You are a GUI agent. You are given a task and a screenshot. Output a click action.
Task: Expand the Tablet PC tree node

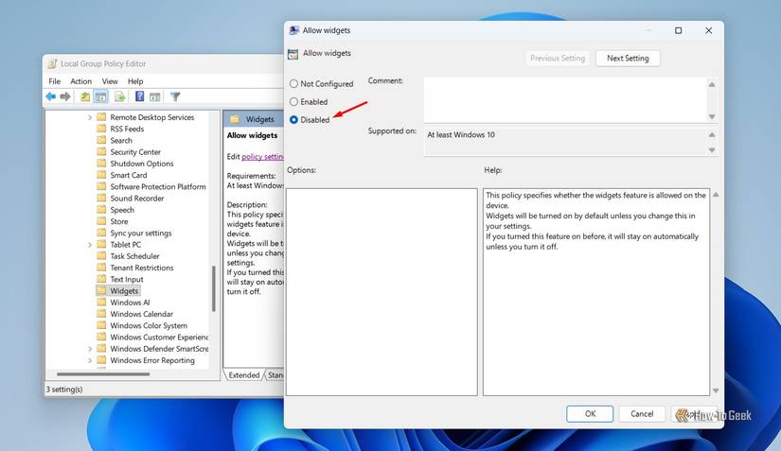(90, 245)
